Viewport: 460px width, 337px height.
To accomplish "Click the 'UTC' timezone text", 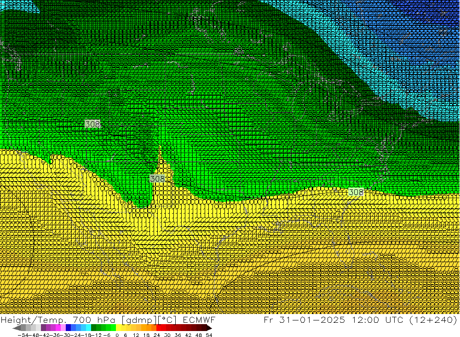I will coord(395,320).
